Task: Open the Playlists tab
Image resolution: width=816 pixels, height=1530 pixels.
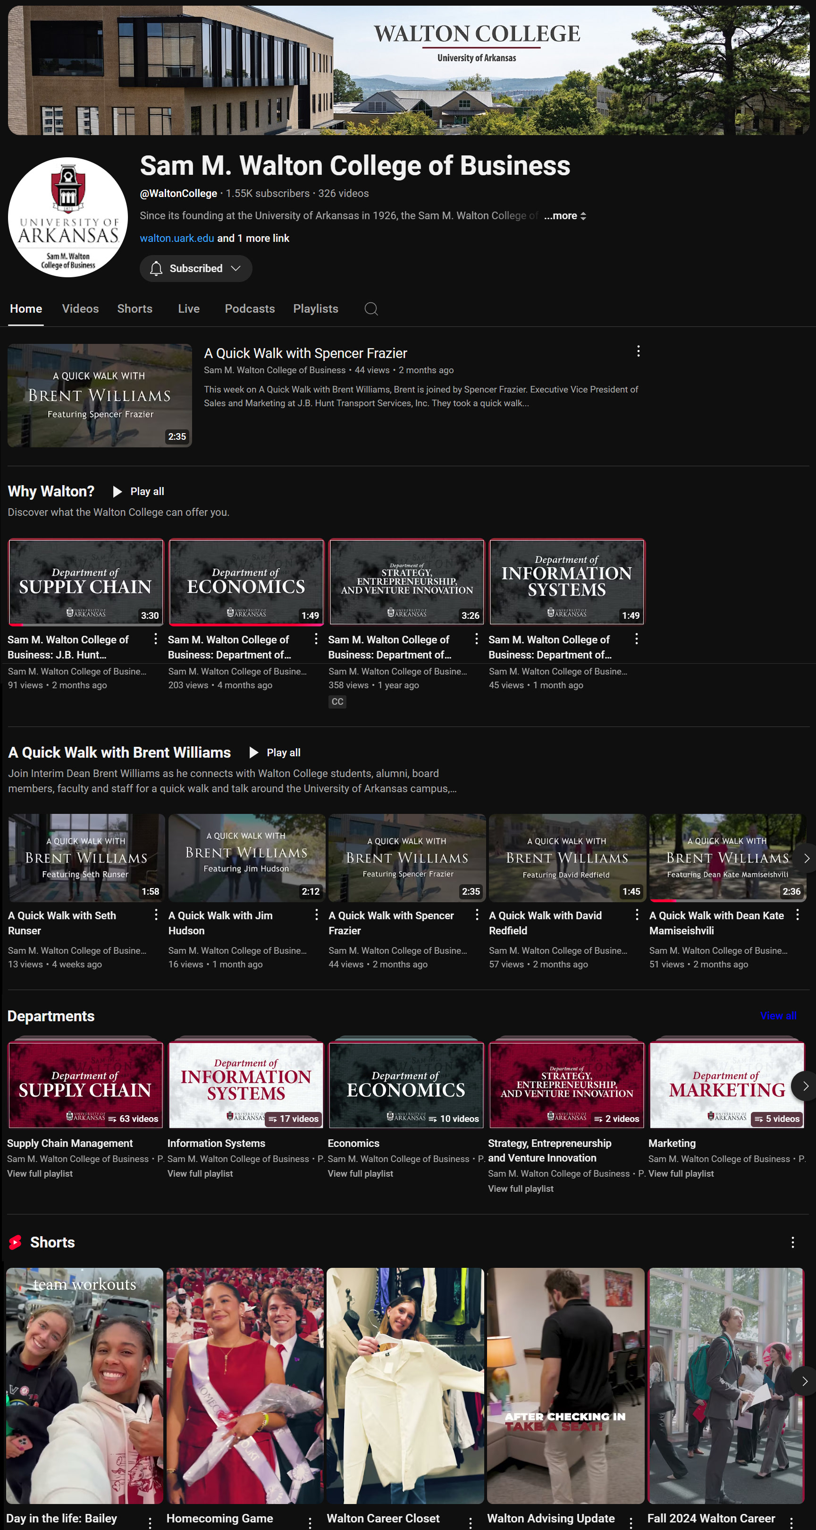Action: (x=316, y=309)
